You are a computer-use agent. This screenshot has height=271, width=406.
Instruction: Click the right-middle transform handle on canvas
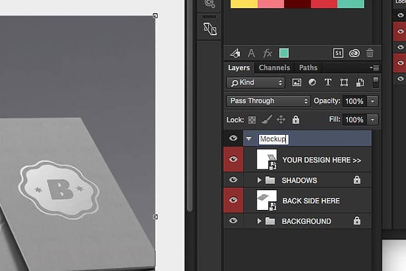pyautogui.click(x=155, y=217)
